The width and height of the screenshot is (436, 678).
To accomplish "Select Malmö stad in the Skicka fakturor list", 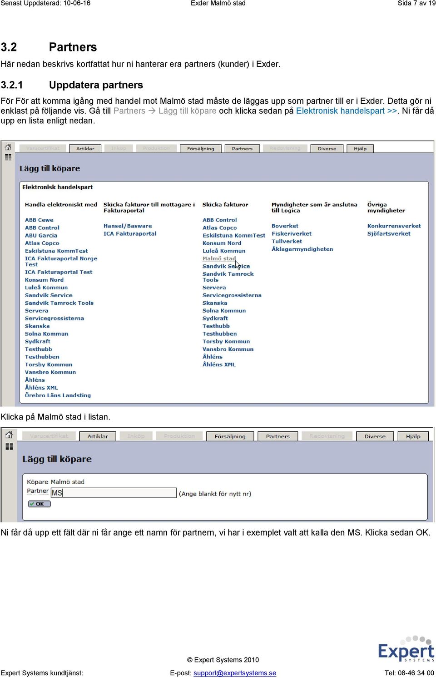I will [219, 258].
